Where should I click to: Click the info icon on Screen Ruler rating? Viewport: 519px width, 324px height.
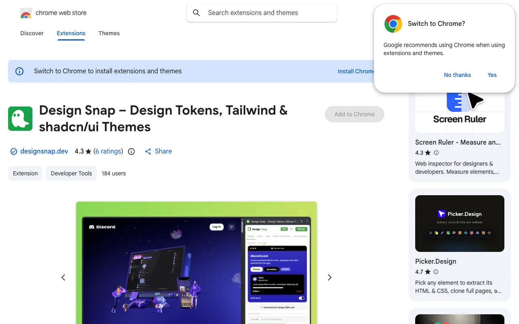(436, 153)
